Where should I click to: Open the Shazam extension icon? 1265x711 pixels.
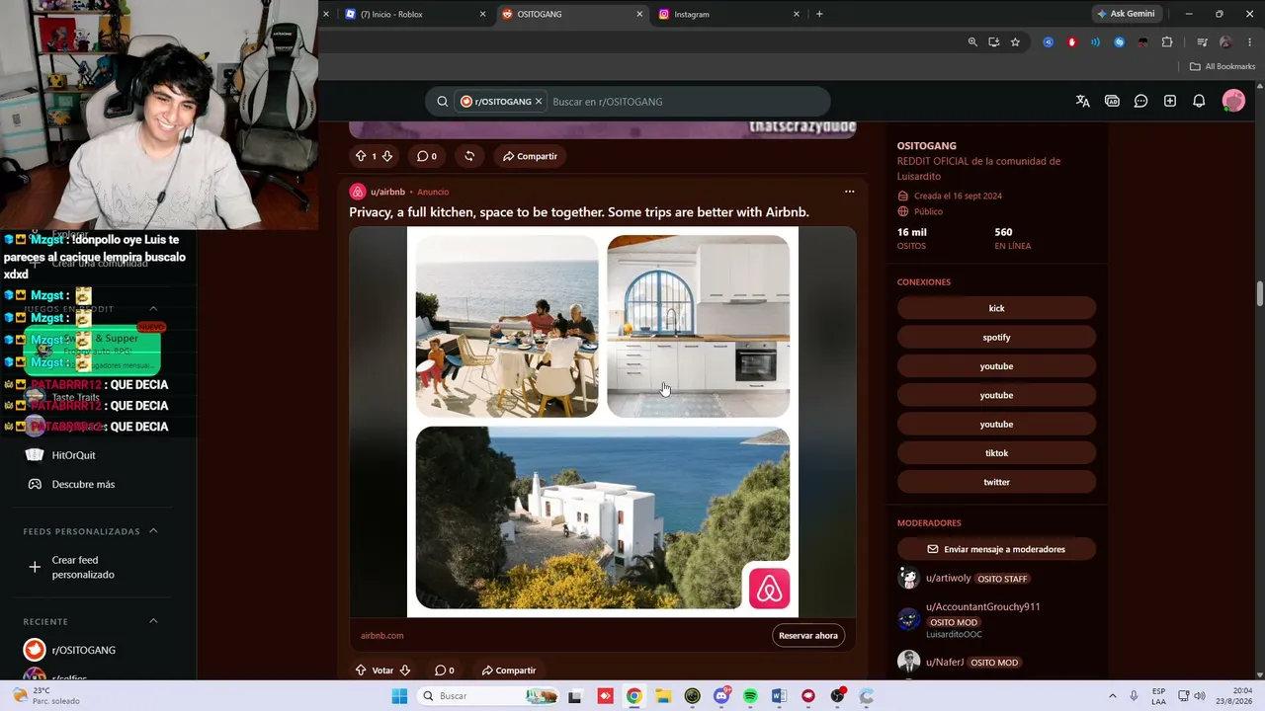pos(1119,42)
